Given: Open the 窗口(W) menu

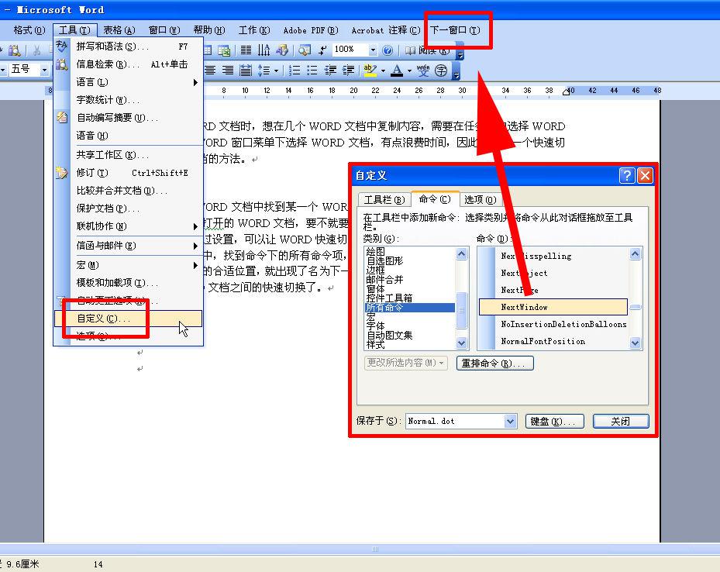Looking at the screenshot, I should tap(164, 30).
